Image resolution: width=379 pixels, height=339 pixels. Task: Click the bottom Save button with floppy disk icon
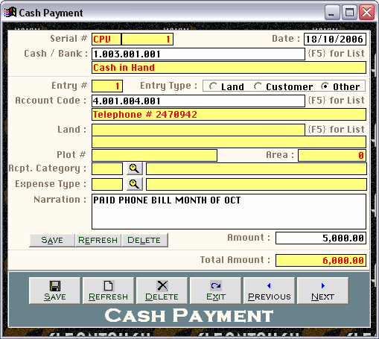click(x=55, y=291)
